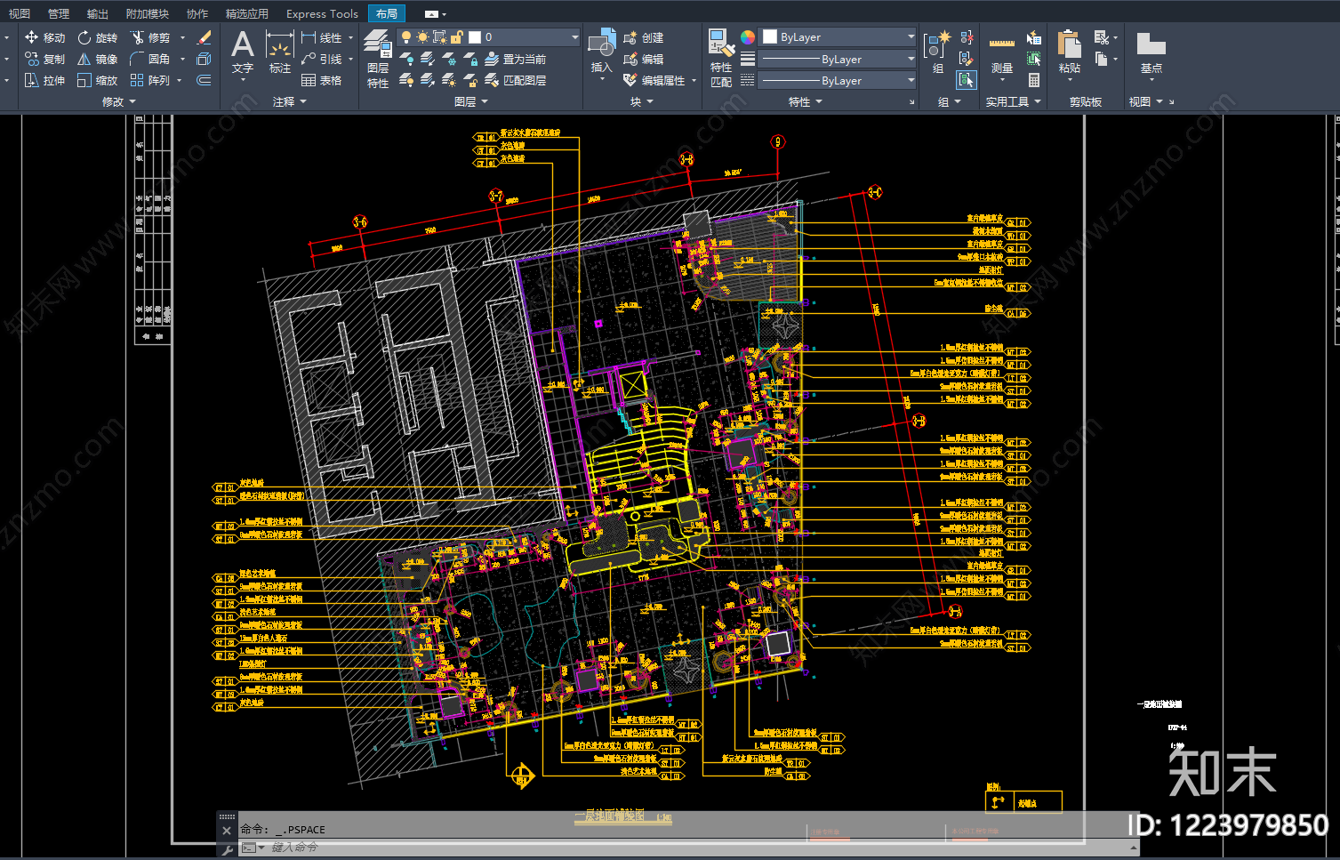Click the Insert block (插入) icon

tap(602, 43)
